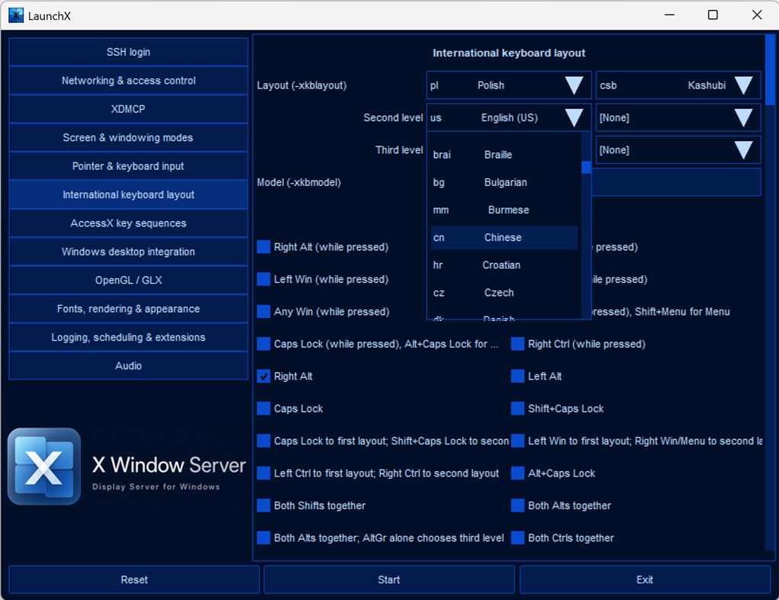This screenshot has height=600, width=779.
Task: Open the Kashubi variant dropdown
Action: click(678, 85)
